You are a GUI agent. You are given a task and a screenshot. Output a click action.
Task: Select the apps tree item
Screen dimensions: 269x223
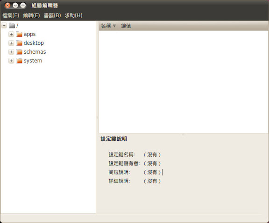tap(30, 34)
